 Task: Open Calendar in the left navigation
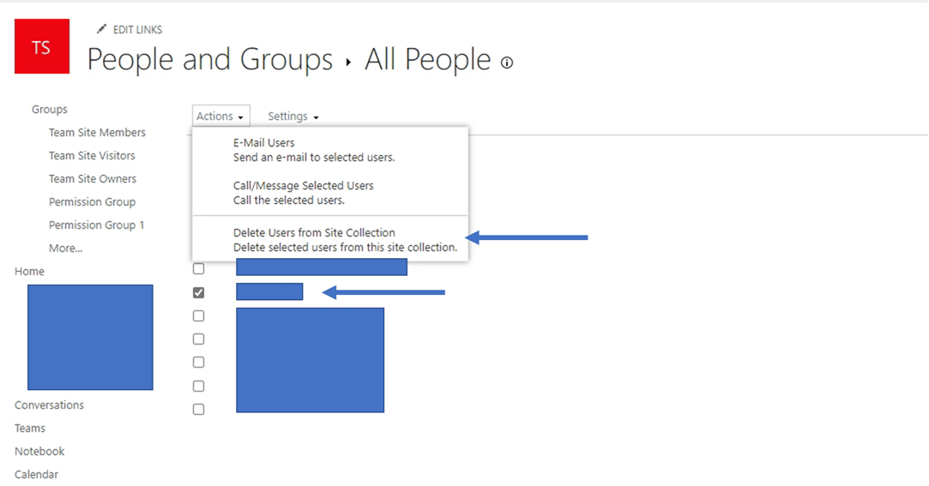coord(37,474)
